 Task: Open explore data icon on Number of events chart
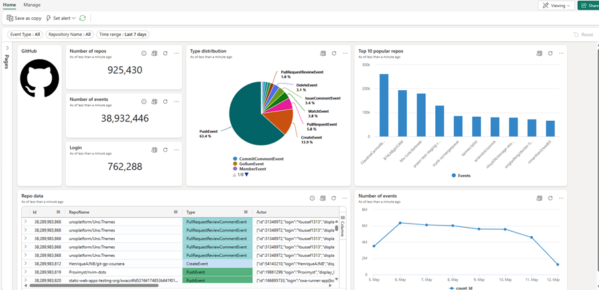pyautogui.click(x=539, y=198)
